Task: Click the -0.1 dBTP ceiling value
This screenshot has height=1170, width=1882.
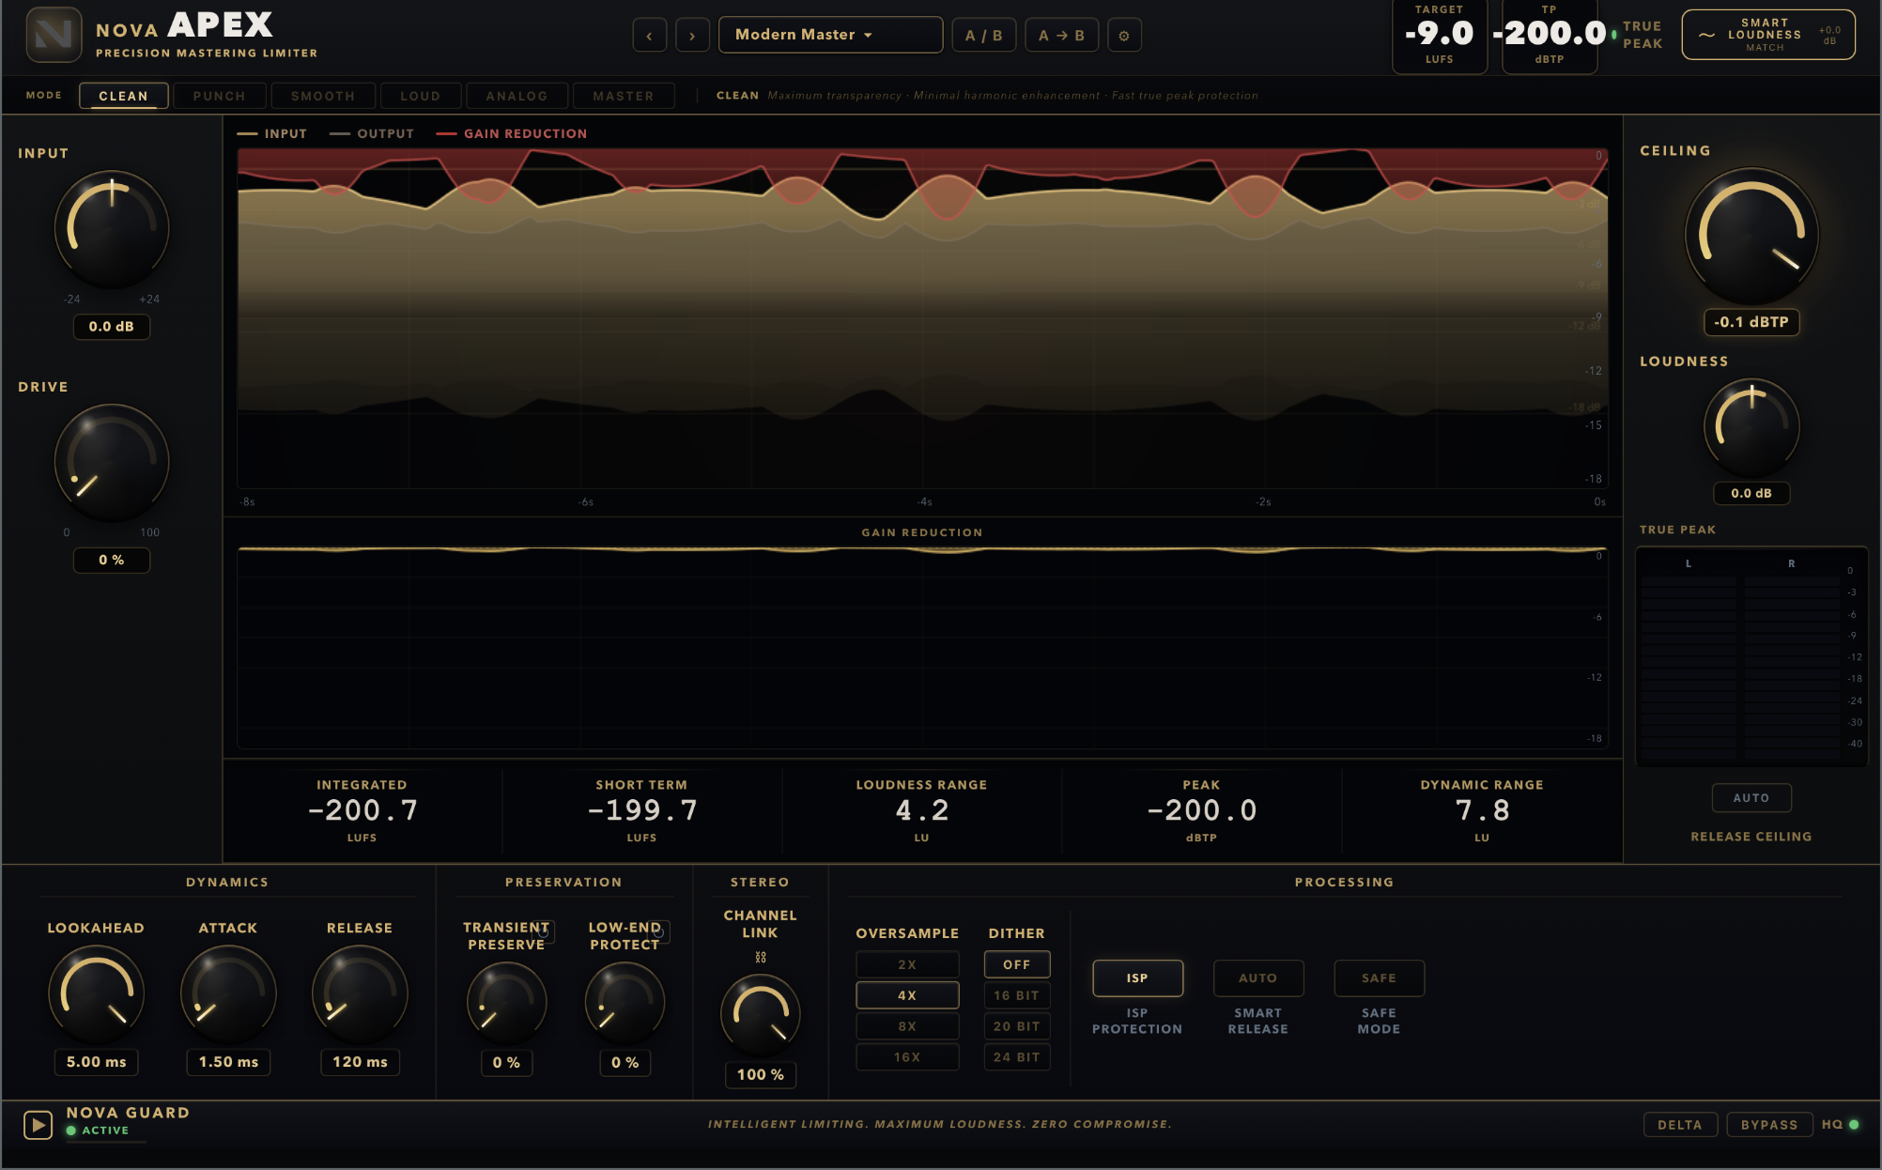Action: click(1751, 322)
